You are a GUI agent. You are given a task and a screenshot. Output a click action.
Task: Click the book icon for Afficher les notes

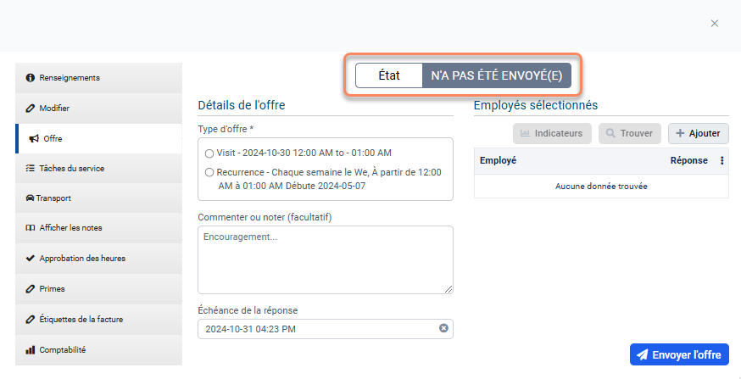pos(31,228)
